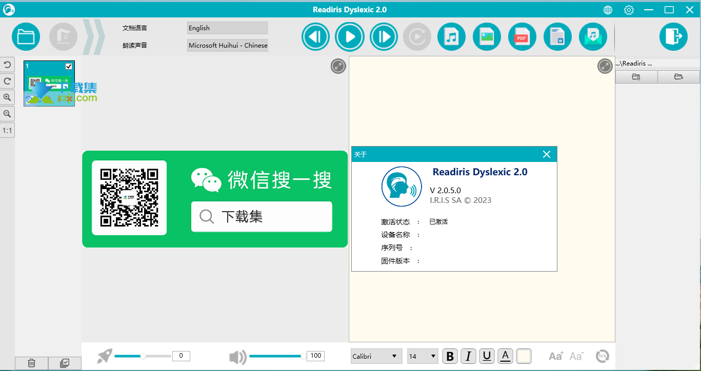Select the page 1 thumbnail
The width and height of the screenshot is (701, 371).
(x=49, y=84)
